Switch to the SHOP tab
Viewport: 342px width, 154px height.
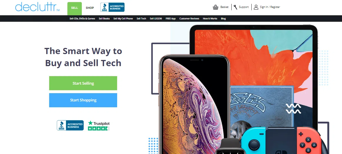click(90, 8)
